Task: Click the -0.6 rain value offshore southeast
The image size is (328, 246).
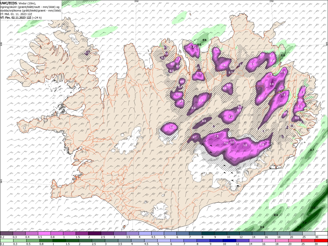Action: tap(275, 215)
